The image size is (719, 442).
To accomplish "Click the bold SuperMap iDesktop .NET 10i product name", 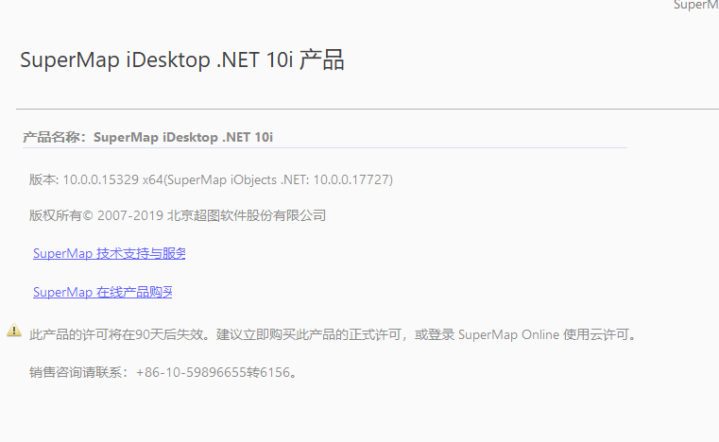I will [x=183, y=137].
